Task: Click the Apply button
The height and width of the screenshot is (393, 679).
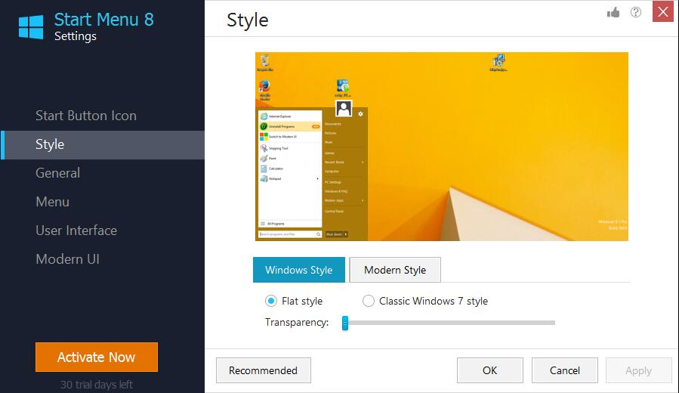Action: (x=638, y=370)
